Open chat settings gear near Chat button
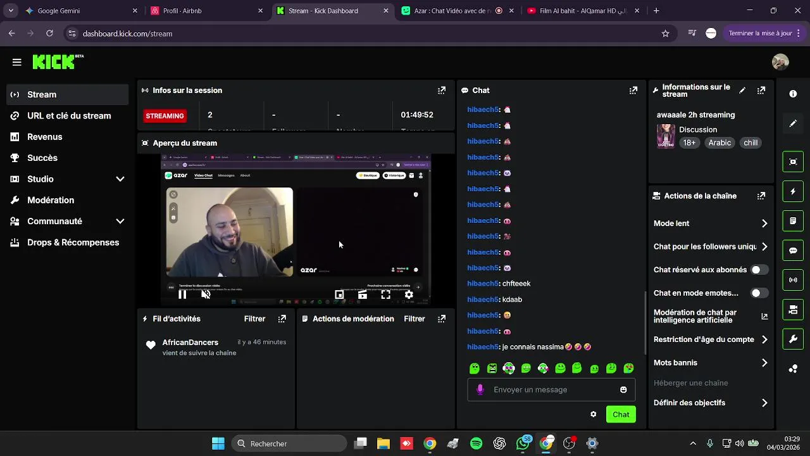 tap(593, 414)
